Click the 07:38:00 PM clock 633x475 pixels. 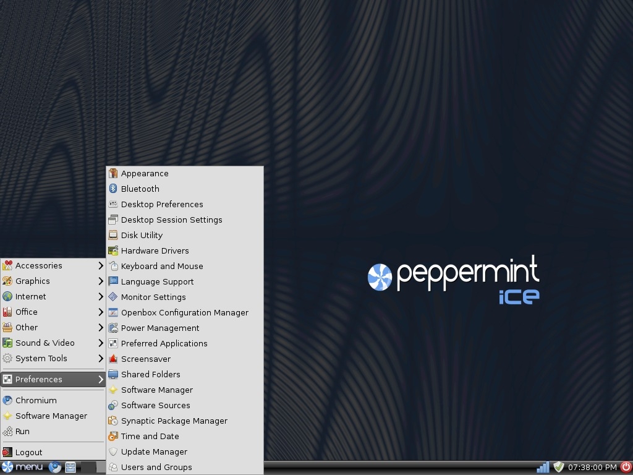click(x=592, y=468)
